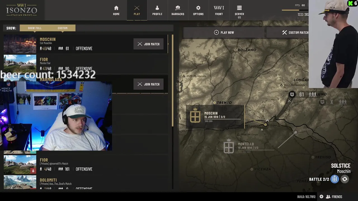The width and height of the screenshot is (358, 201).
Task: Click "[Private] ajmerrell11's Match" text
Action: tap(54, 164)
